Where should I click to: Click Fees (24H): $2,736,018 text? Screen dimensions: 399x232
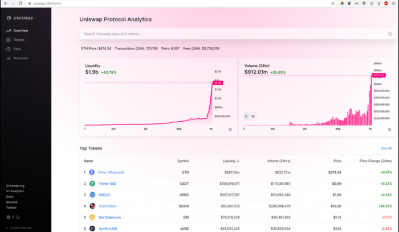(201, 48)
